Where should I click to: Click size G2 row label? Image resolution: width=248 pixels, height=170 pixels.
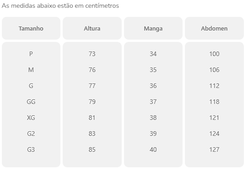(x=31, y=134)
